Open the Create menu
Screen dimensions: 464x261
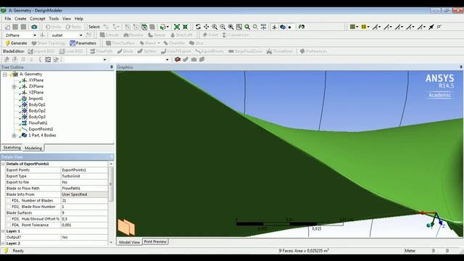point(20,19)
